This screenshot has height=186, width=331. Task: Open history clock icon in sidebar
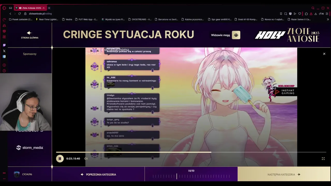coord(4,71)
